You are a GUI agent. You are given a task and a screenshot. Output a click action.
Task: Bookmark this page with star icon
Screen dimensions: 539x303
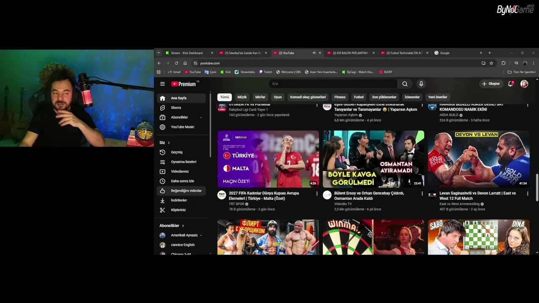point(491,63)
